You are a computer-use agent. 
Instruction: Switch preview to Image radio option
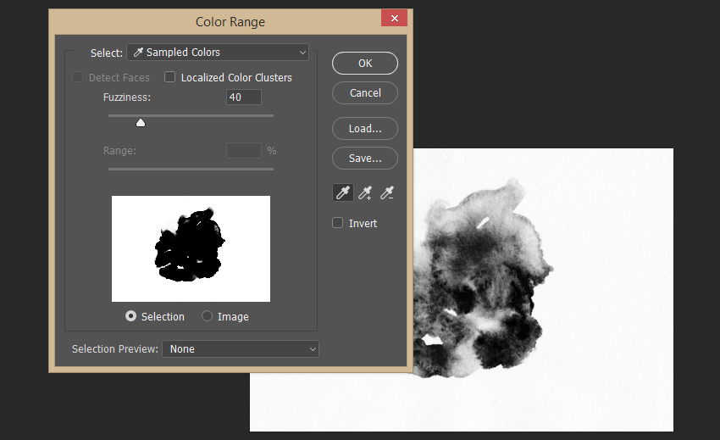pyautogui.click(x=208, y=316)
